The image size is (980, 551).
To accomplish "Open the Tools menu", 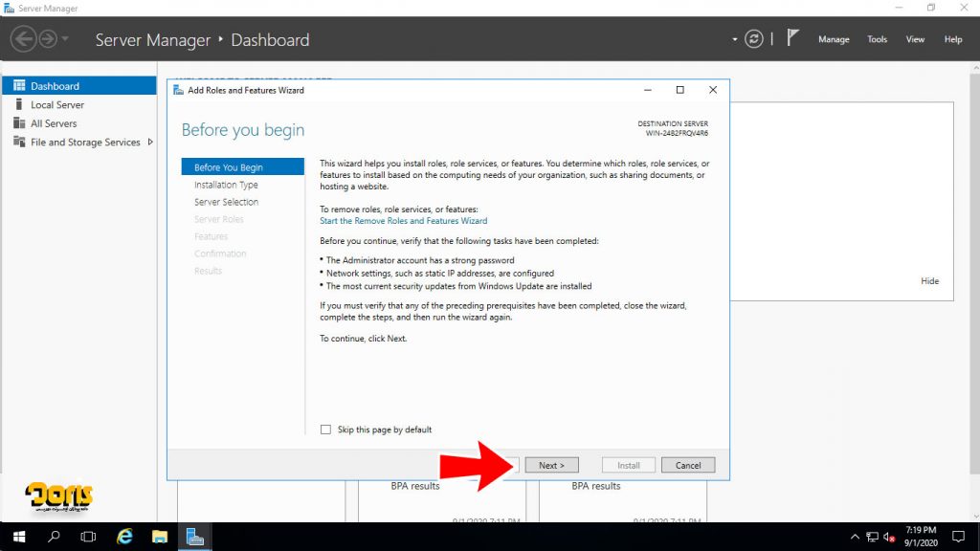I will pos(877,39).
